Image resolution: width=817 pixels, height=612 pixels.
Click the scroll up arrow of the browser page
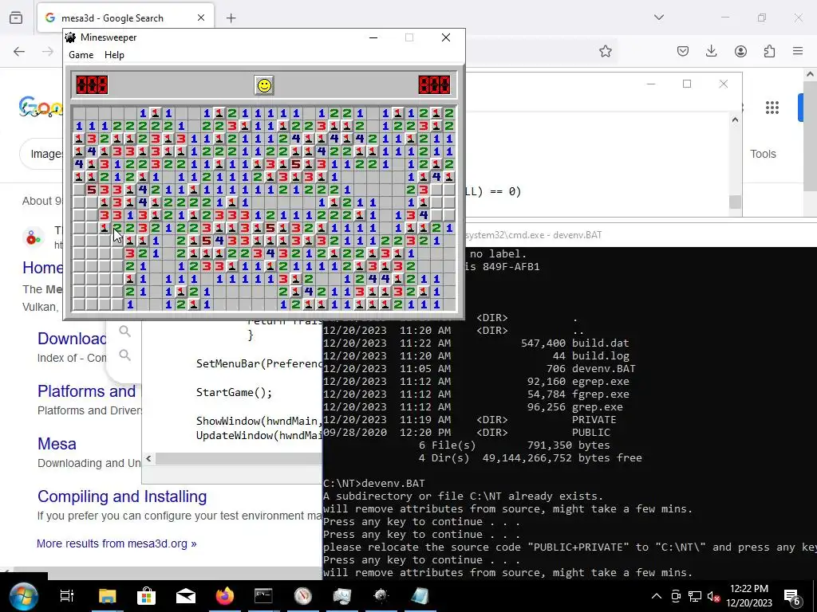811,74
